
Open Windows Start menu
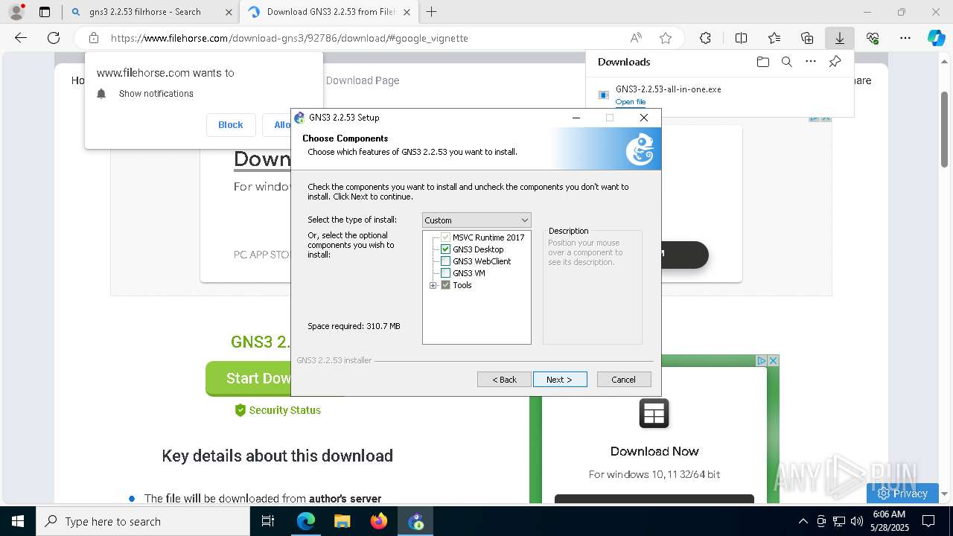(18, 521)
